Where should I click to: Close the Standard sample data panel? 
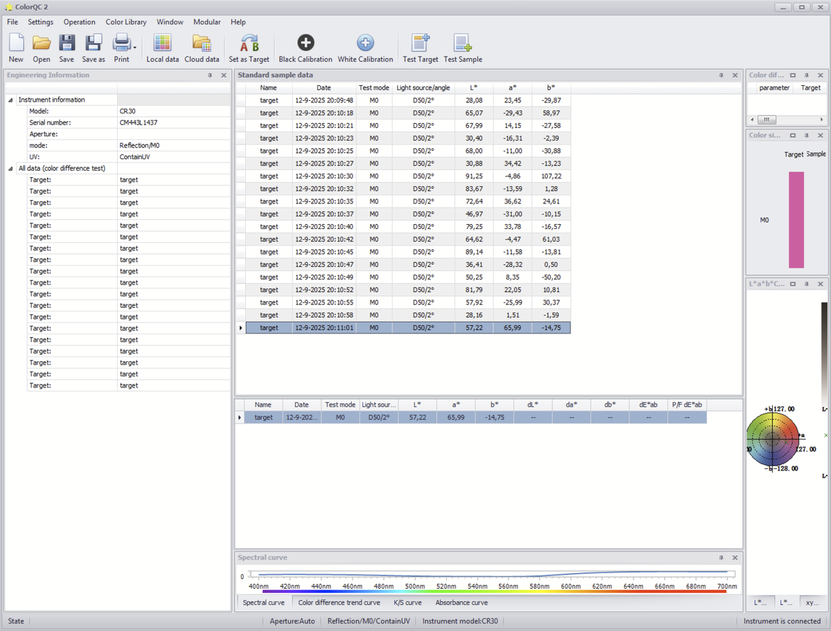coord(735,75)
